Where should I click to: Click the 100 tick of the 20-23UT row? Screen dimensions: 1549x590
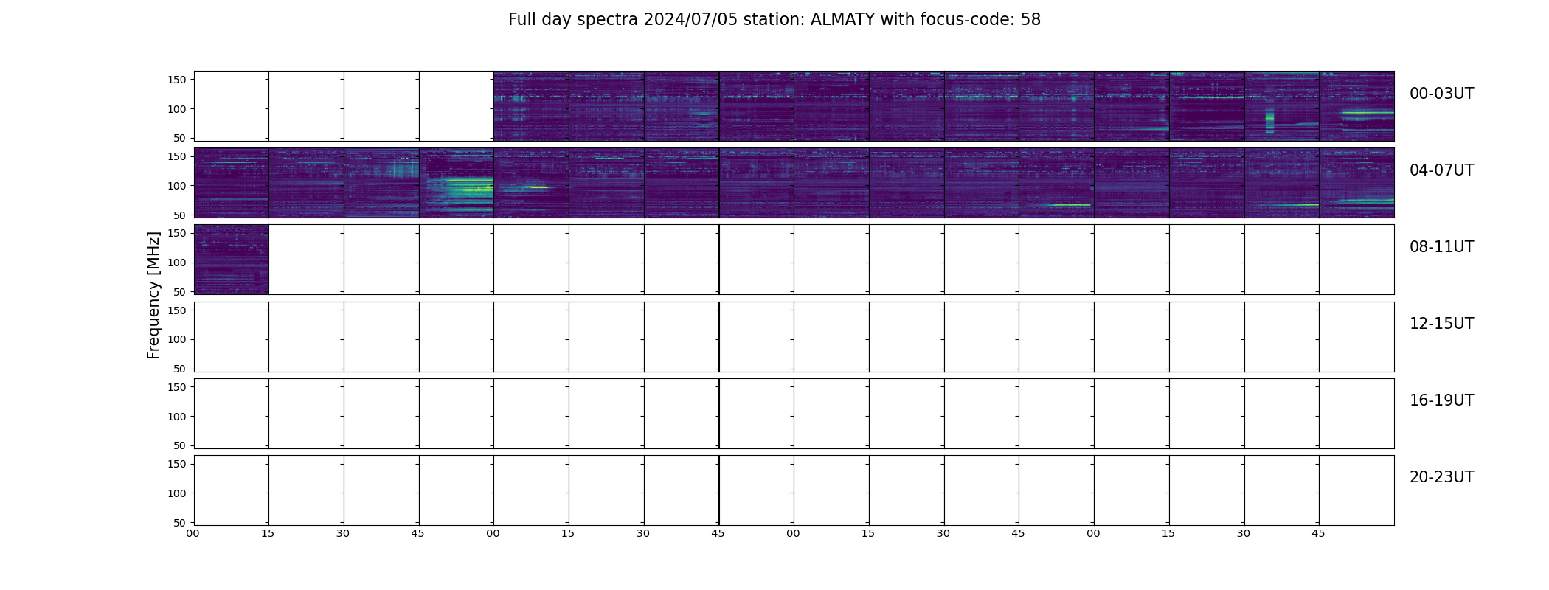pos(177,493)
